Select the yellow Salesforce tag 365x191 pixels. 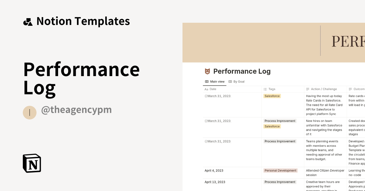(x=272, y=96)
